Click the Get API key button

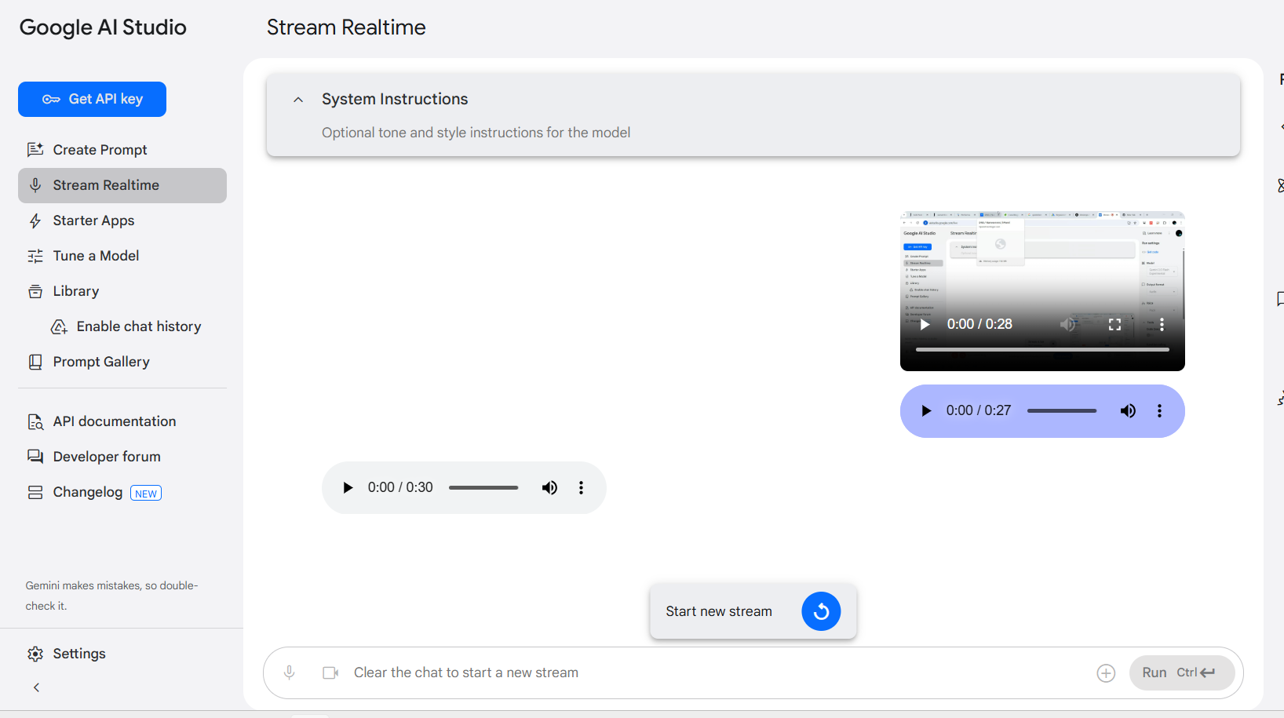coord(92,99)
